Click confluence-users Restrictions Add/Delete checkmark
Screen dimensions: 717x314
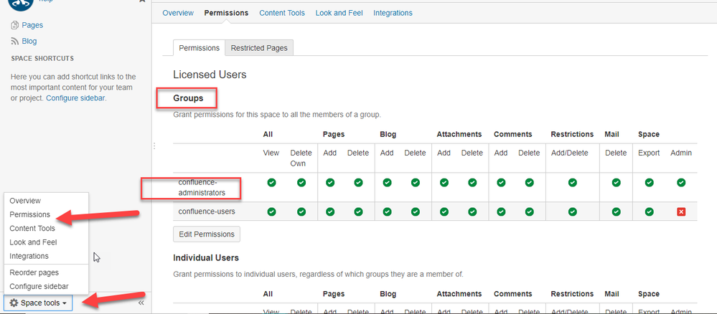coord(573,211)
